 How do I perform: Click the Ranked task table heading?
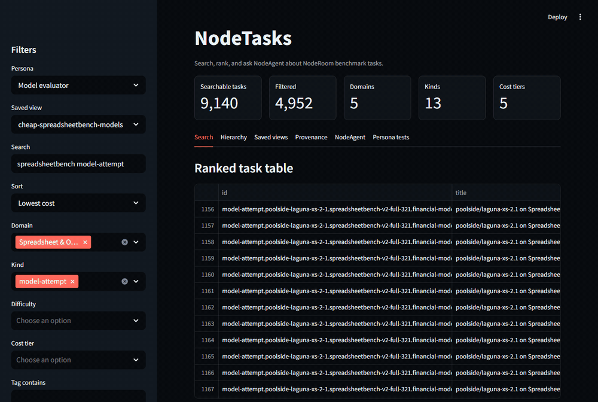click(244, 168)
